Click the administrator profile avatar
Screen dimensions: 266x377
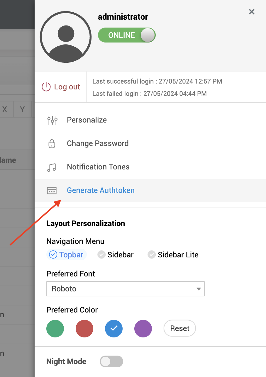click(66, 37)
